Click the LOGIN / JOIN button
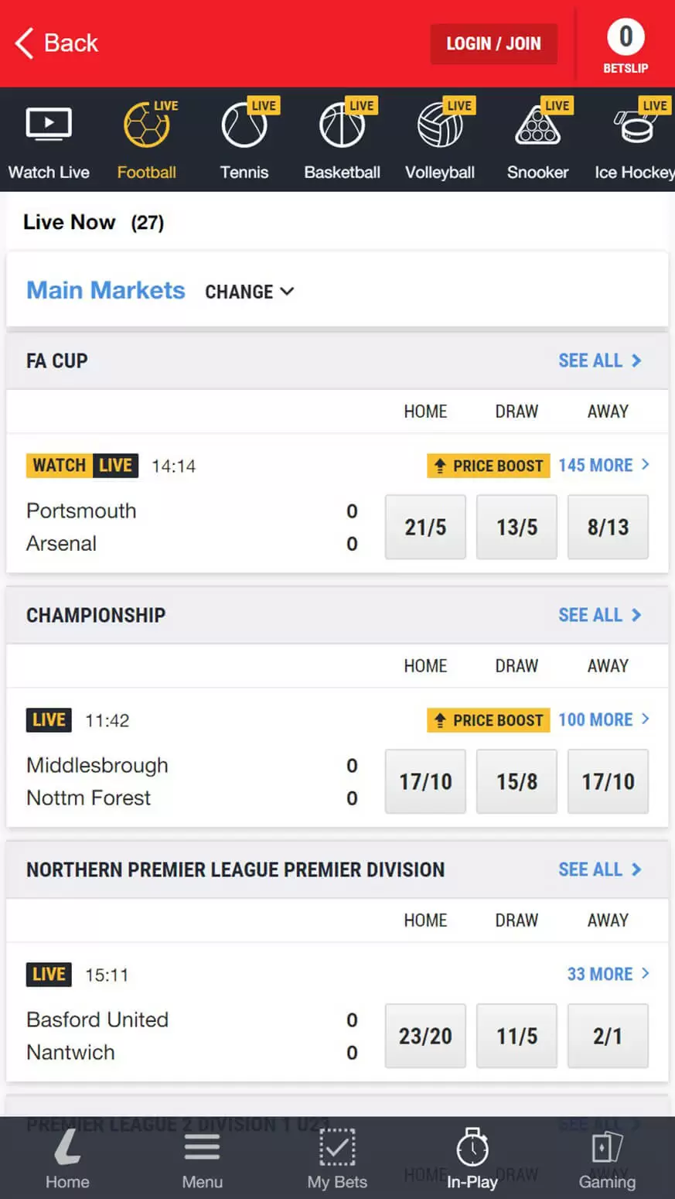This screenshot has height=1199, width=675. click(493, 43)
